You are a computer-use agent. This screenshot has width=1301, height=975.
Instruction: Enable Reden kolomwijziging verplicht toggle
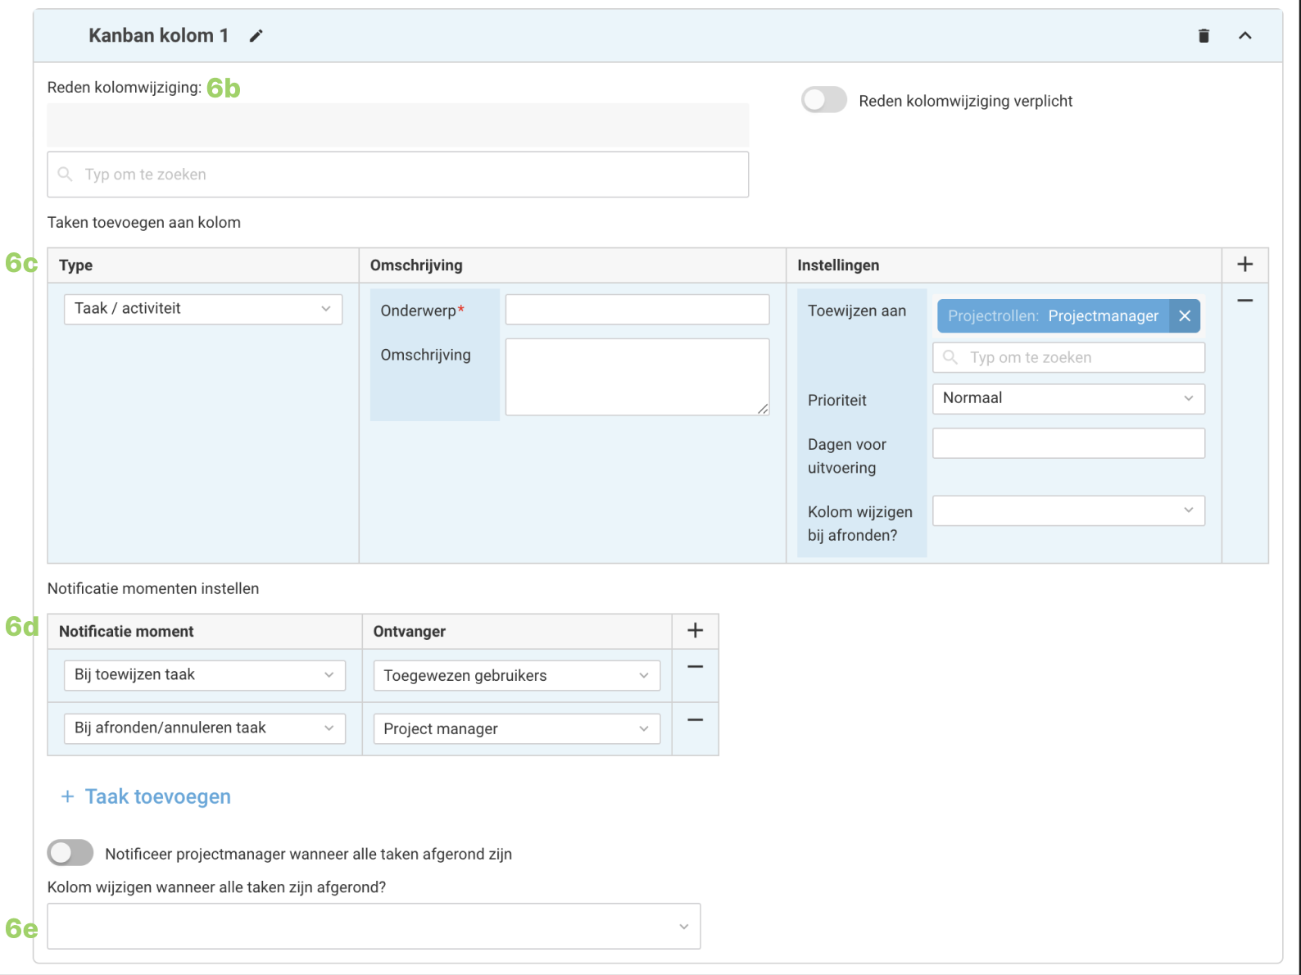[x=823, y=101]
